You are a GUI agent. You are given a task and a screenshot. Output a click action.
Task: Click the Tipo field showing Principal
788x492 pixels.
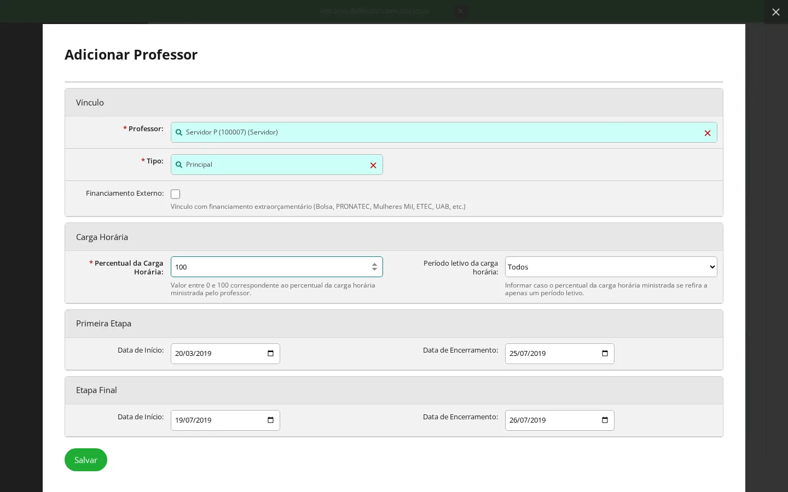click(276, 165)
